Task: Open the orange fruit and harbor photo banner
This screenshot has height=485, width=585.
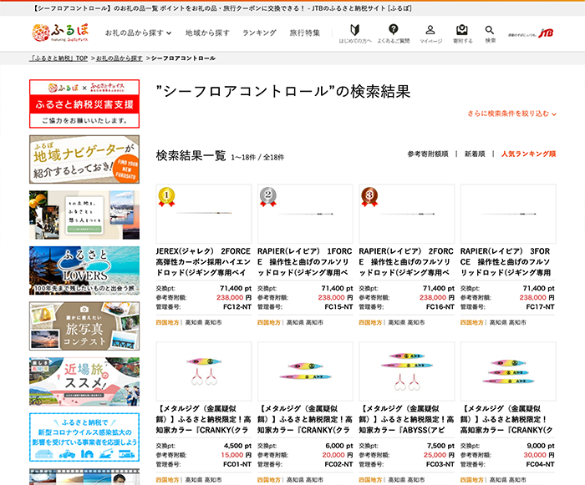Action: point(84,215)
